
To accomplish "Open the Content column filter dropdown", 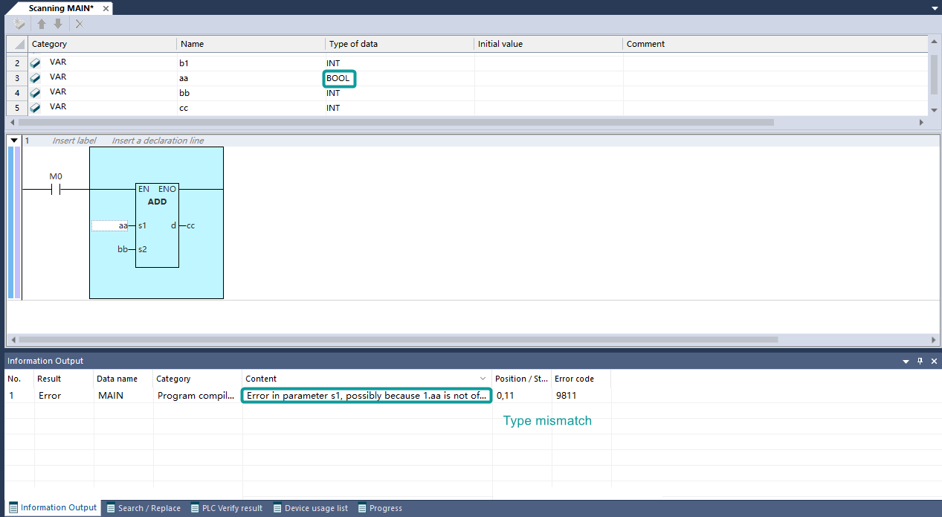I will point(483,379).
